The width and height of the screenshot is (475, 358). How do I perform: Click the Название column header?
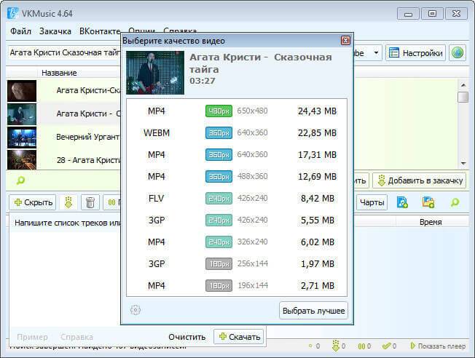click(59, 73)
